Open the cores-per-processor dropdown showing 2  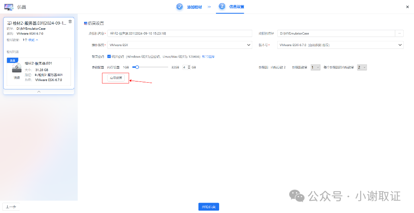click(x=362, y=68)
